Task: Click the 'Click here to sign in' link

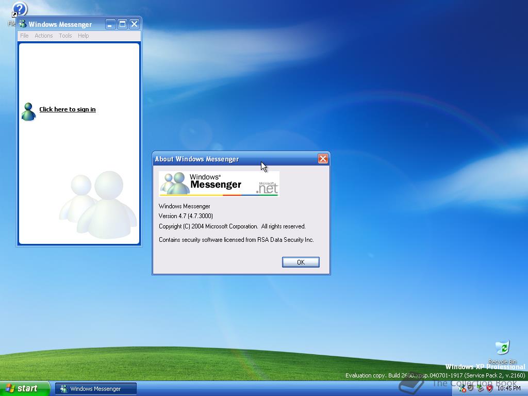Action: (68, 109)
